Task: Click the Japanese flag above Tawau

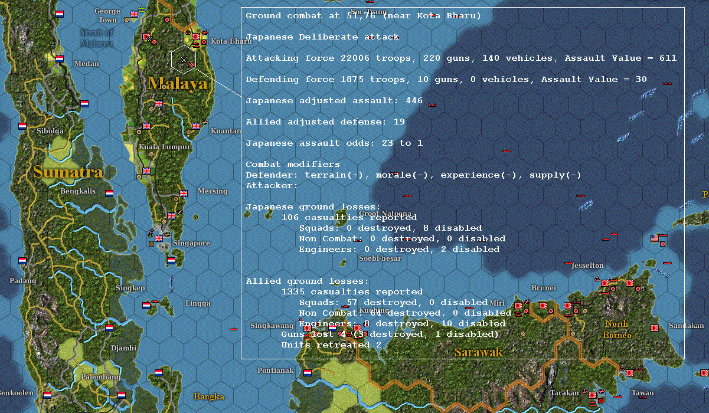Action: (x=630, y=373)
